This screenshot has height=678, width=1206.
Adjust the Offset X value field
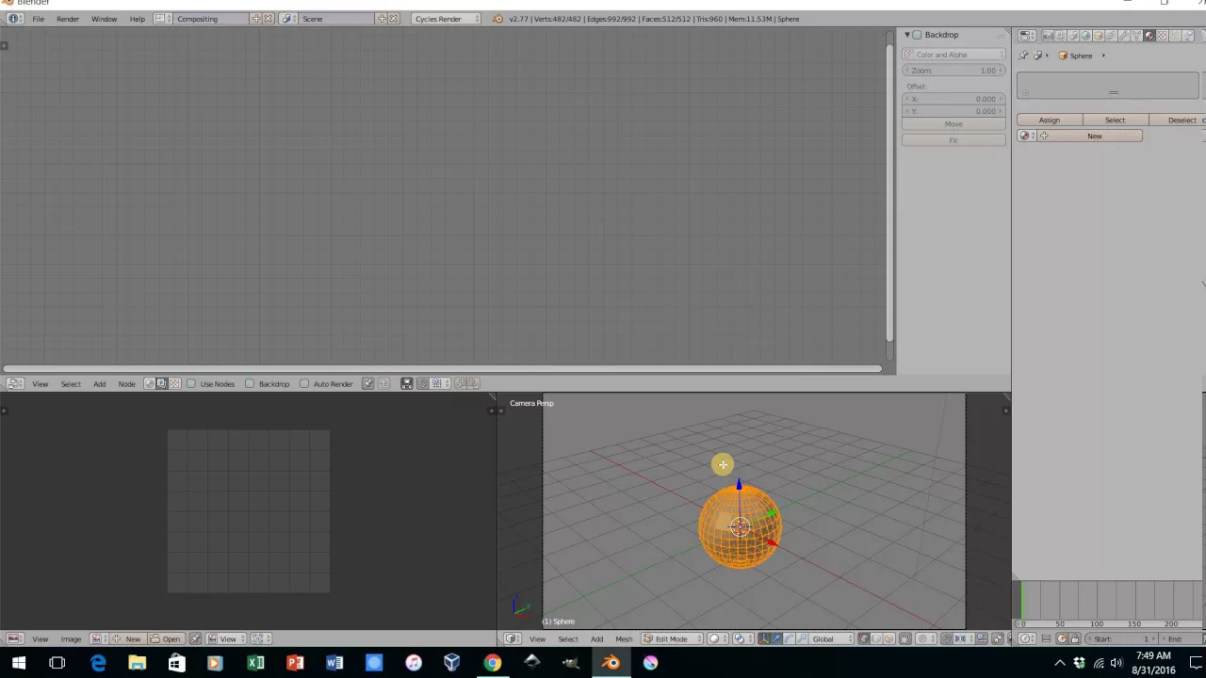pos(953,99)
